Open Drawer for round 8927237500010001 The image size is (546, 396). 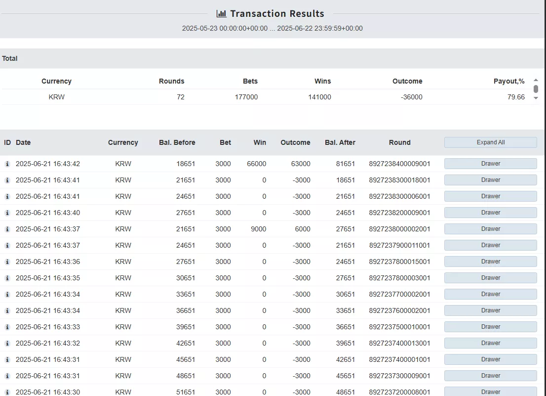(x=490, y=327)
